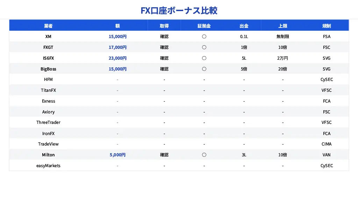This screenshot has width=358, height=201.
Task: Click the circle mark in the Milton row
Action: coord(204,155)
